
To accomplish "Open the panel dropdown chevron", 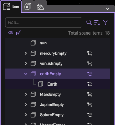I will [x=107, y=9].
